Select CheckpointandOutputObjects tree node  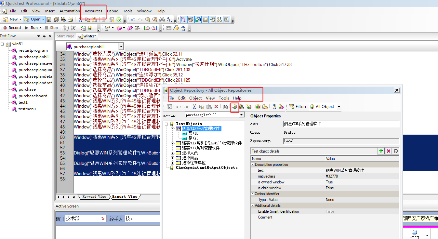pos(206,168)
